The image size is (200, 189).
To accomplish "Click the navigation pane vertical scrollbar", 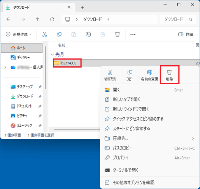I will (45, 68).
